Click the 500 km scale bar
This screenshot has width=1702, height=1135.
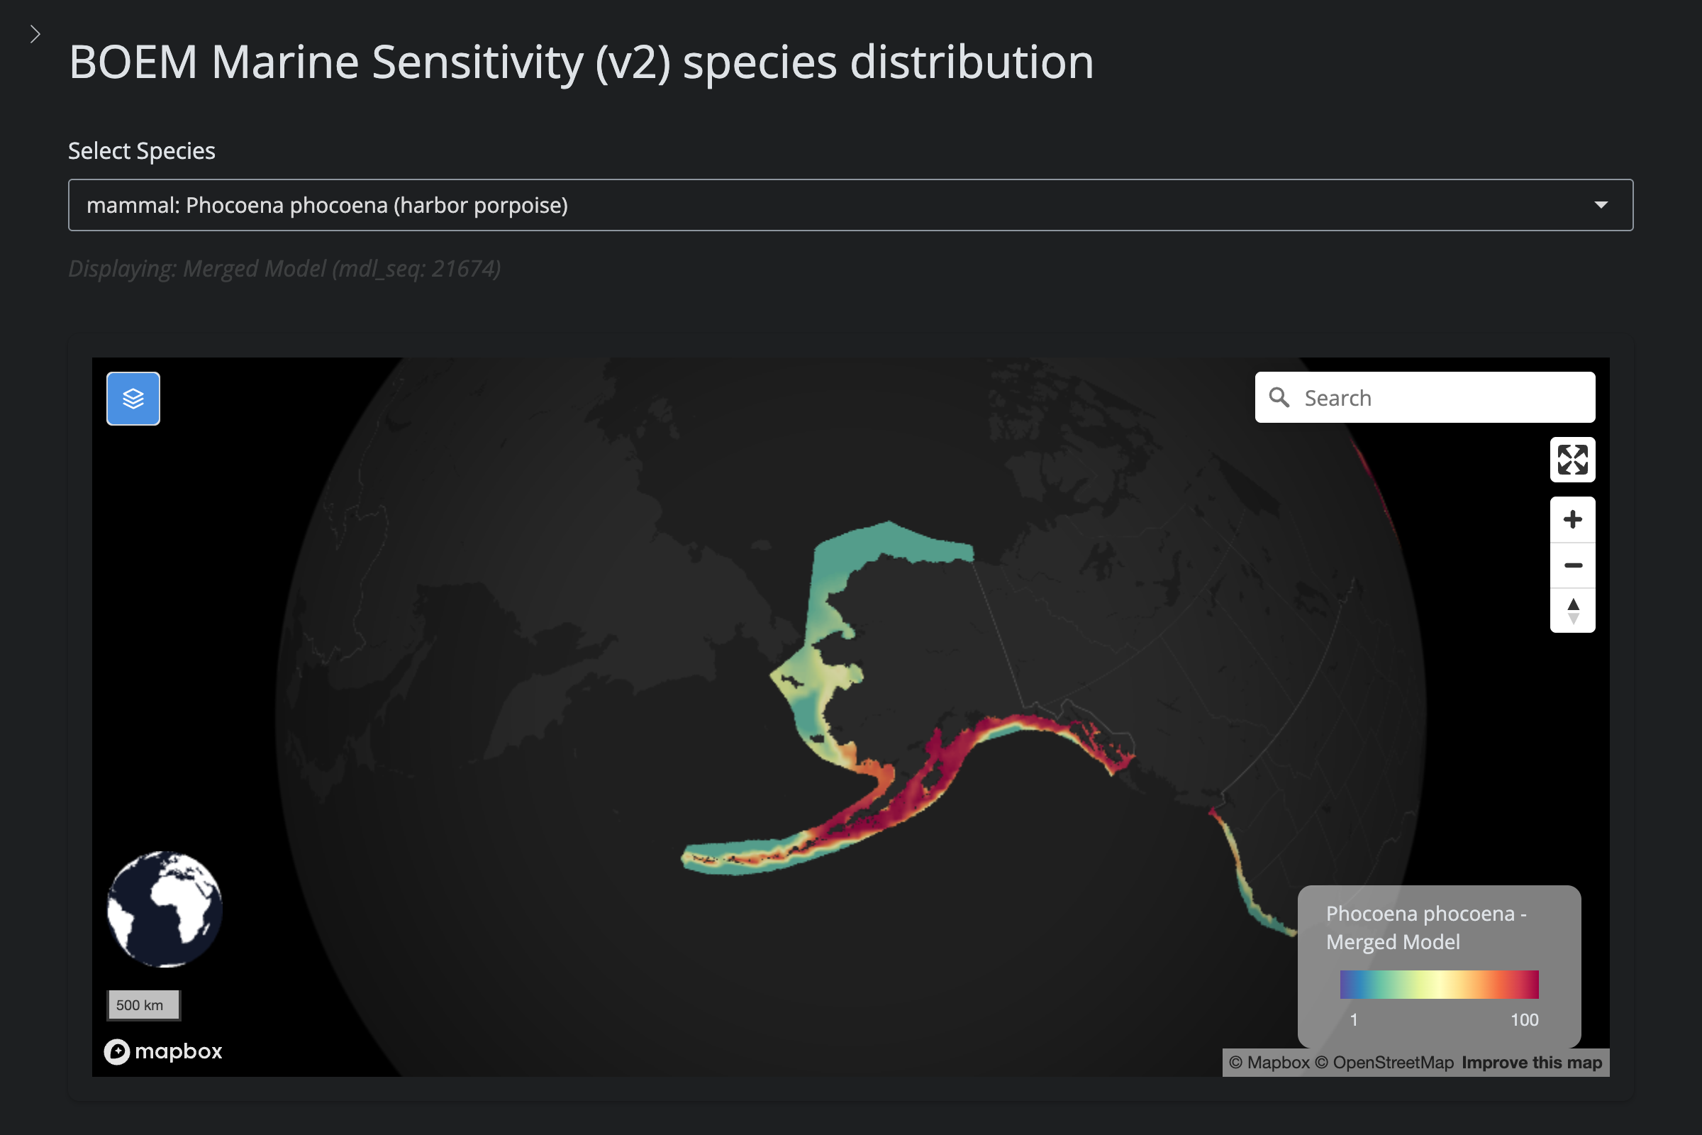coord(143,1004)
